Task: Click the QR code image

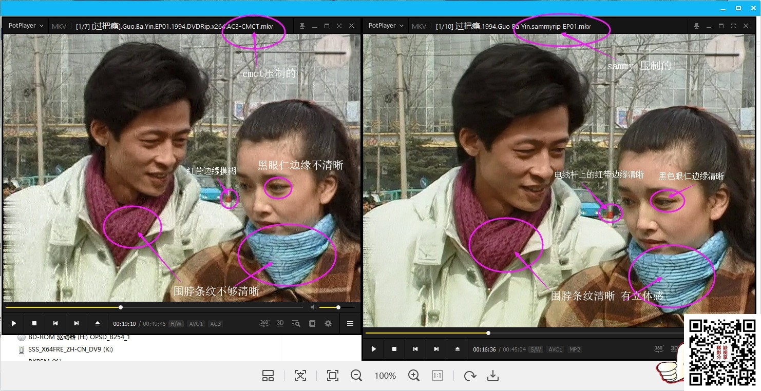Action: pyautogui.click(x=722, y=352)
